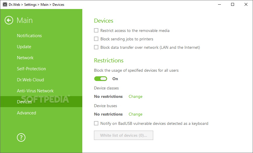The image size is (253, 153).
Task: Click the Dr.Web spider icon in title bar
Action: pos(5,4)
